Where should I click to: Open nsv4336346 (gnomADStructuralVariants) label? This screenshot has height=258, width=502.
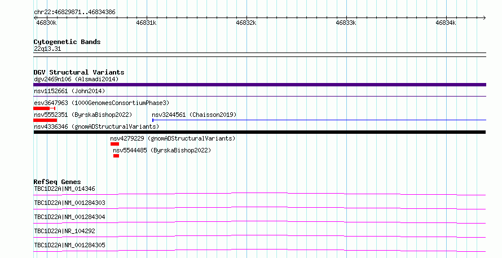pos(96,126)
